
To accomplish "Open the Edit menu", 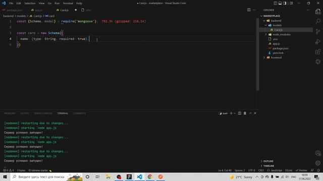I will (19, 3).
